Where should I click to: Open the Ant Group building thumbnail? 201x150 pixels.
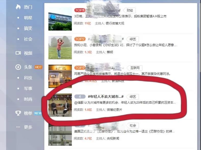pos(60,19)
